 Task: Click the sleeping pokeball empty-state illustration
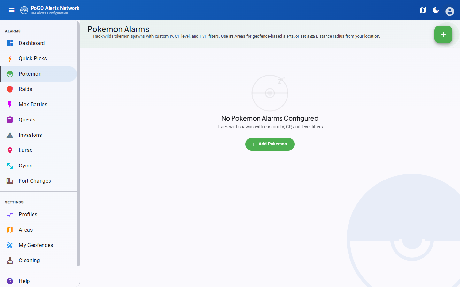[x=270, y=93]
